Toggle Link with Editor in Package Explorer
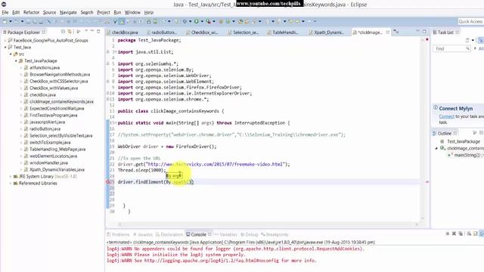The width and height of the screenshot is (484, 272). 70,32
